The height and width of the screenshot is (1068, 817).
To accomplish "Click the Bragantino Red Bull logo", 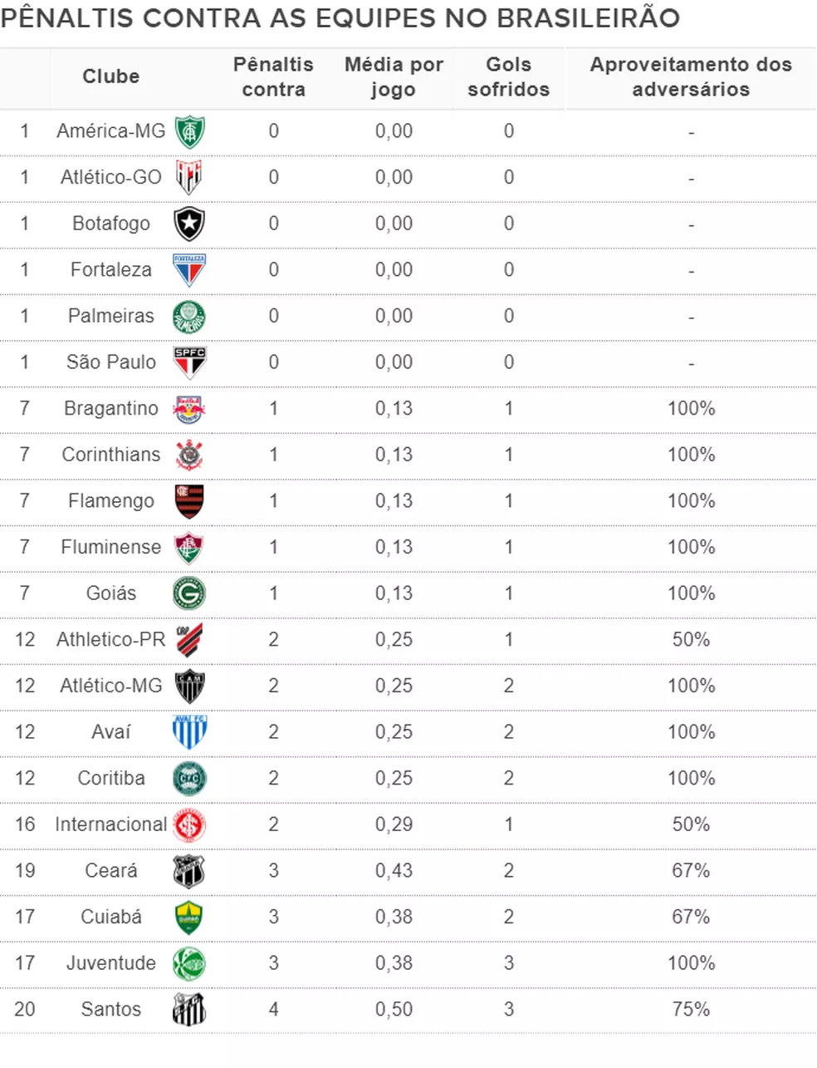I will pyautogui.click(x=189, y=409).
